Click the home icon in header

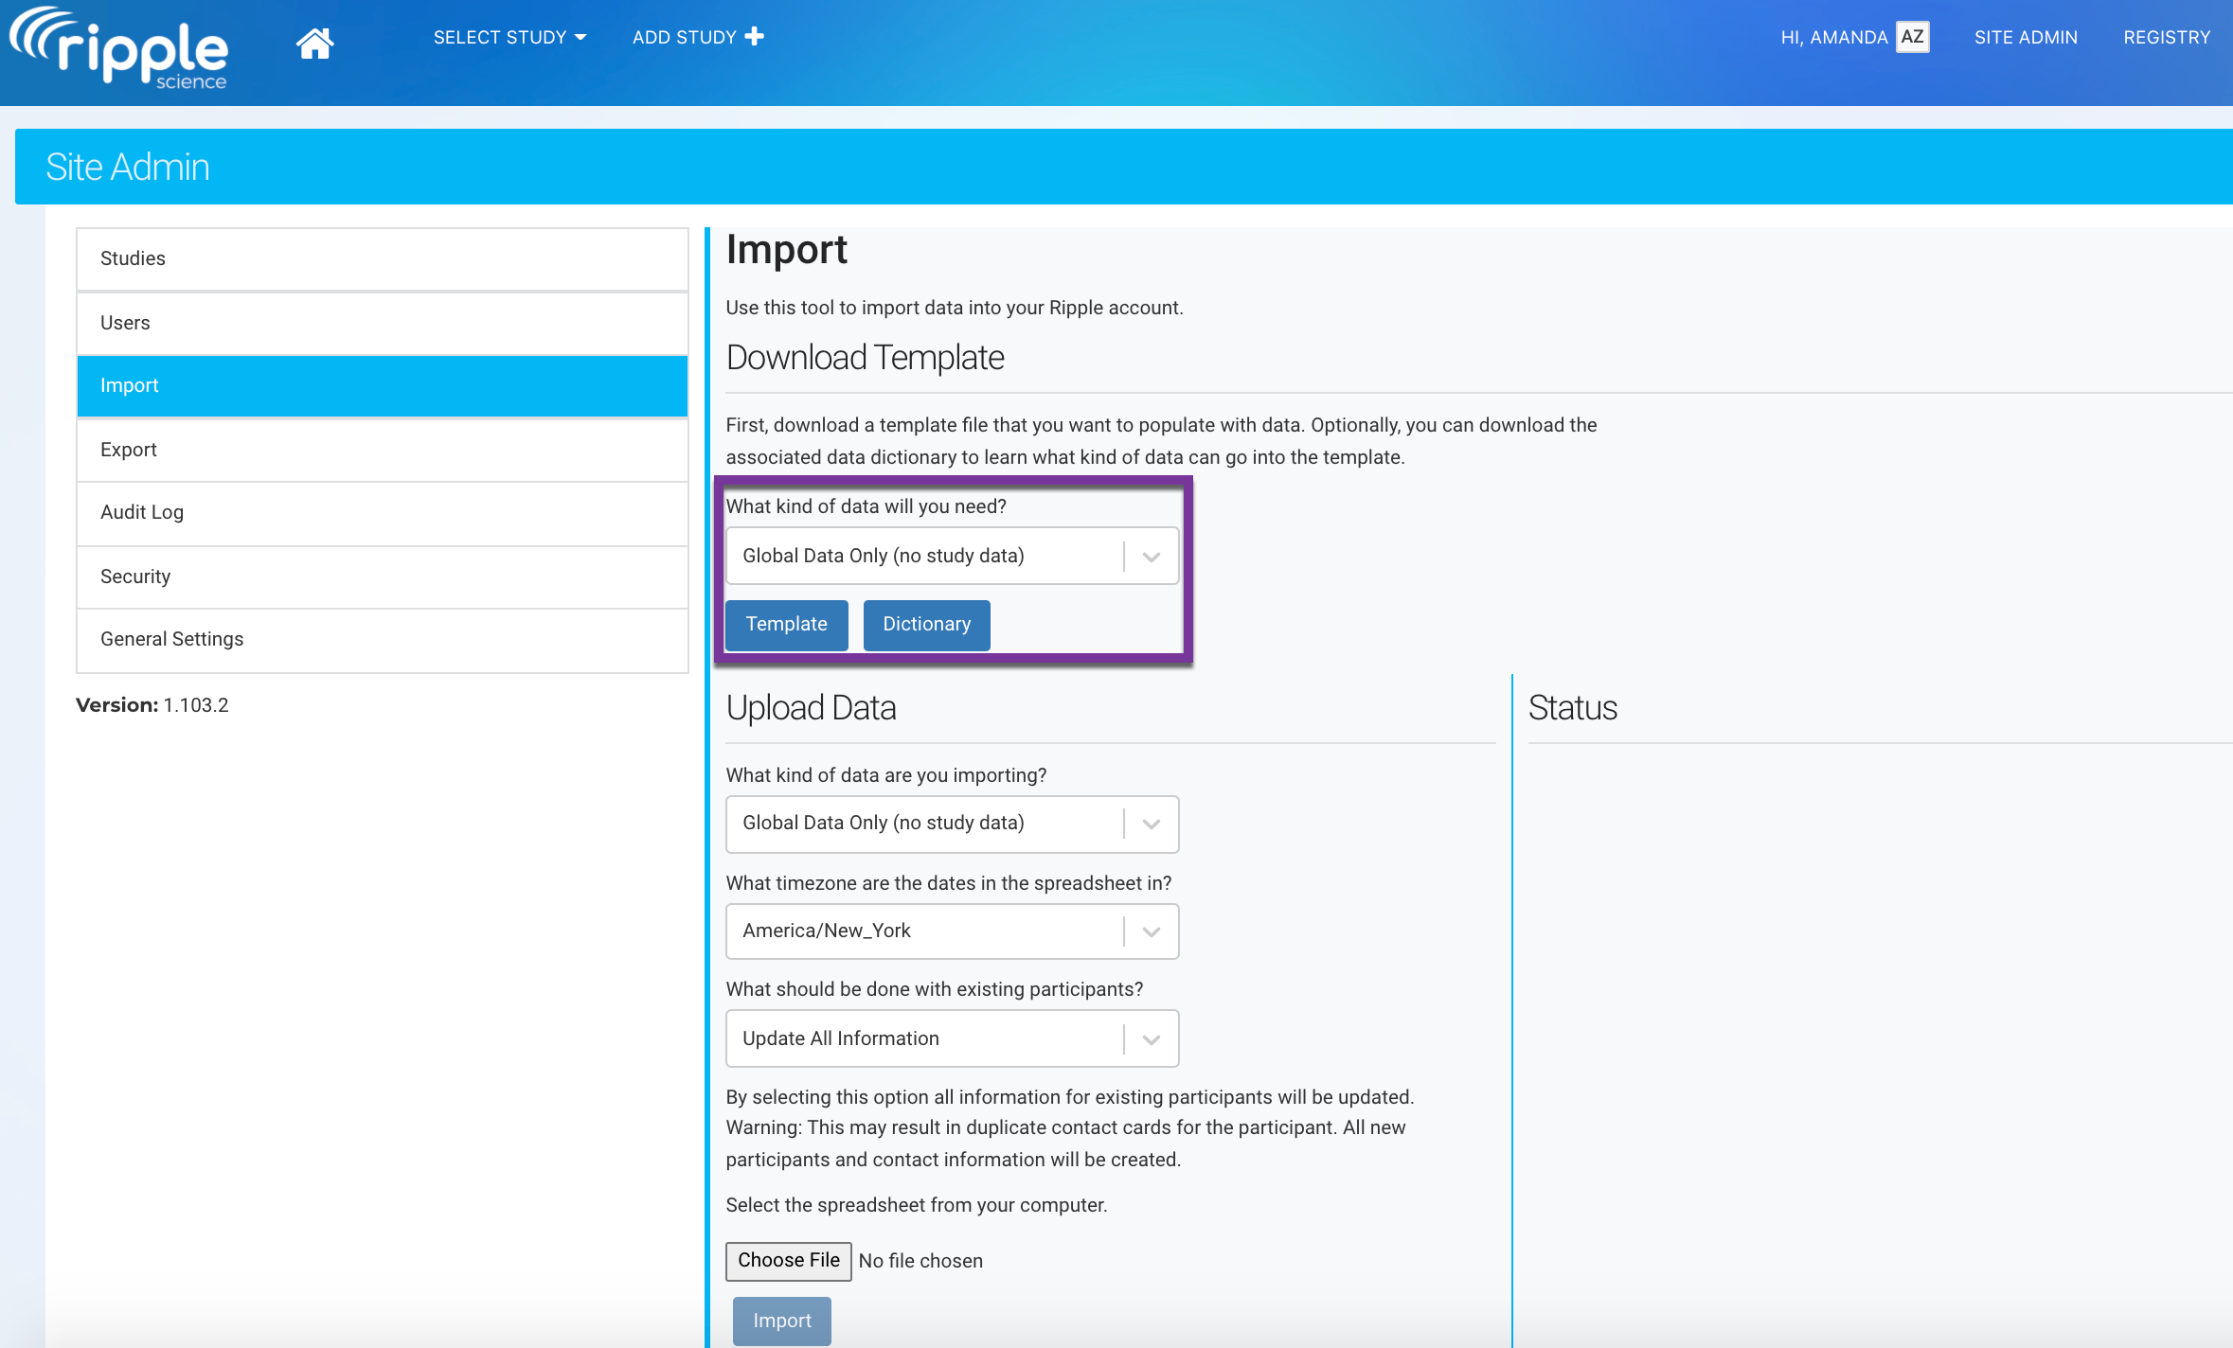click(314, 42)
